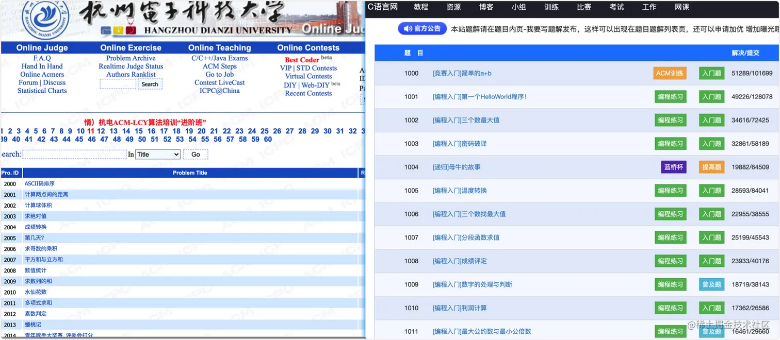Click the 蓝桥杯 purple badge on problem 1004
Viewport: 780px width, 340px height.
673,167
